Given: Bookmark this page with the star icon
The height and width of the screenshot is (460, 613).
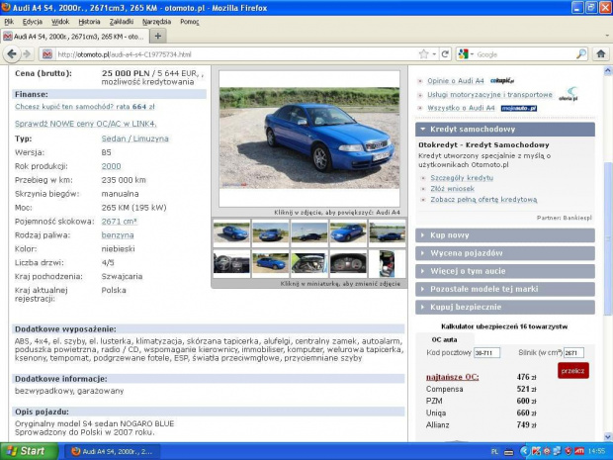Looking at the screenshot, I should (423, 54).
